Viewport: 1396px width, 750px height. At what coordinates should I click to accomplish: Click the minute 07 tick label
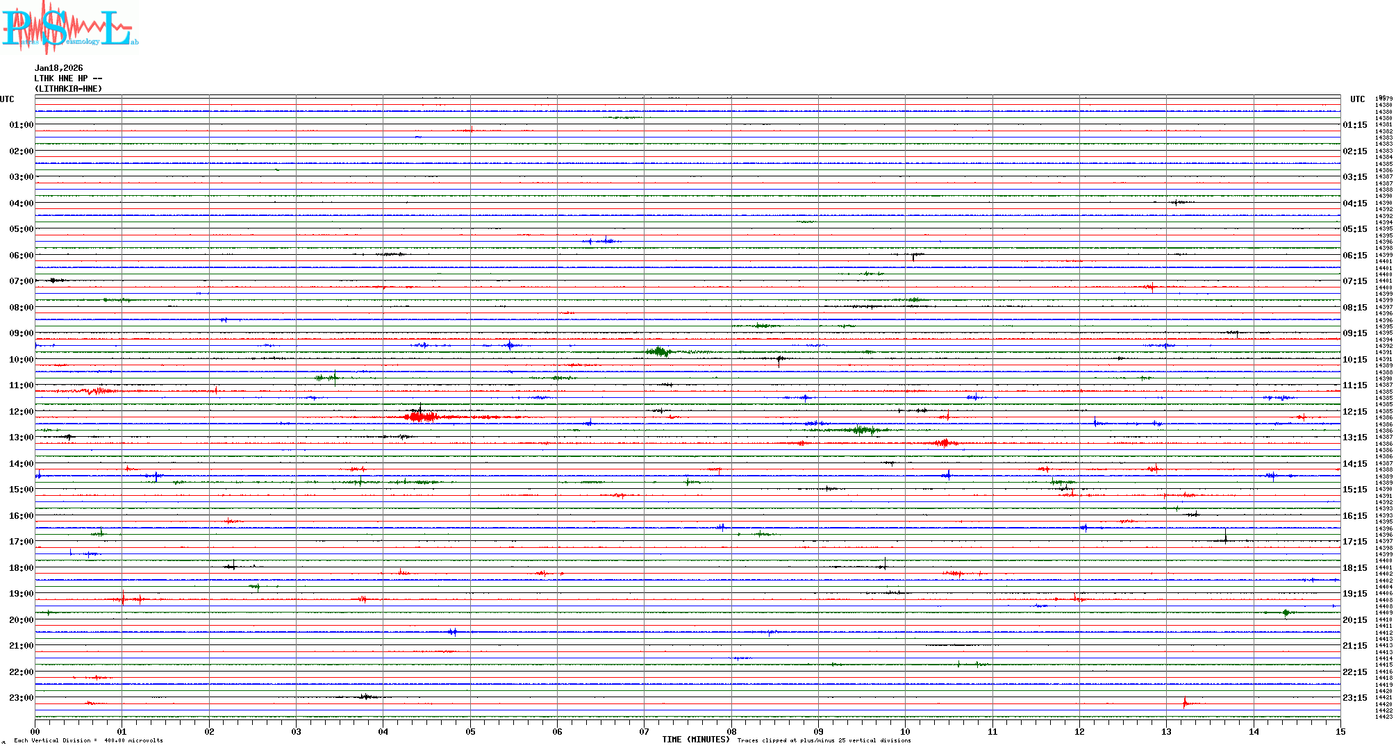[644, 731]
